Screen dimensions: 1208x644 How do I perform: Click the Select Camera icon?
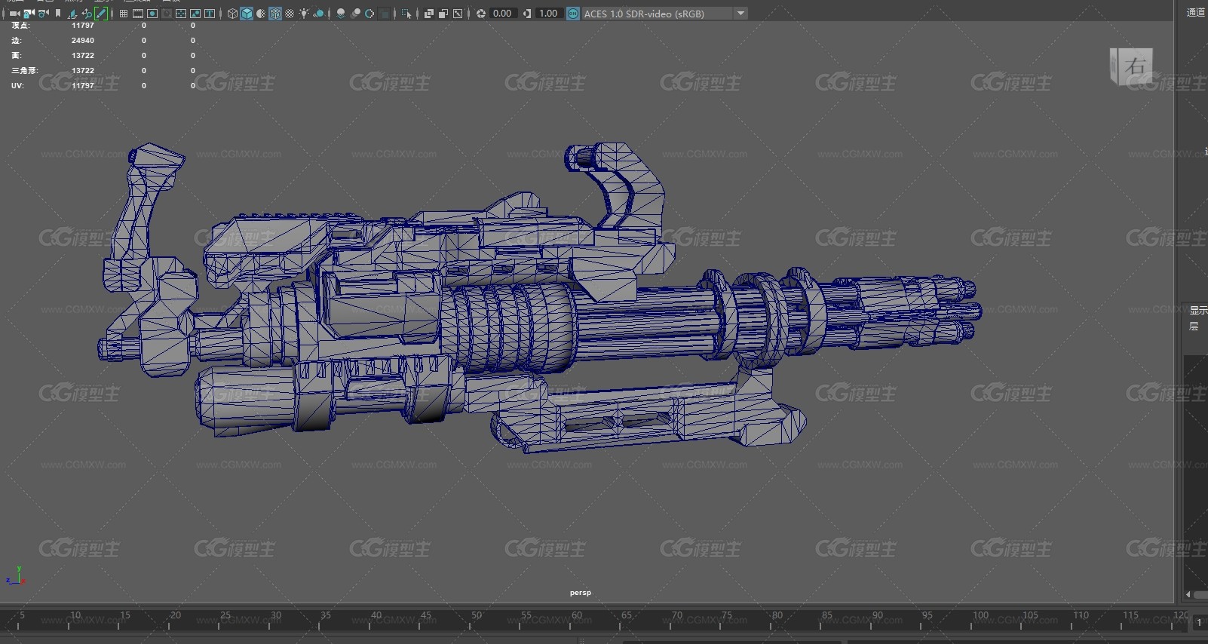point(14,14)
